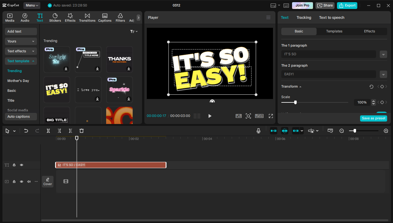Image resolution: width=393 pixels, height=223 pixels.
Task: Click the undo arrow in the timeline toolbar
Action: tap(26, 131)
